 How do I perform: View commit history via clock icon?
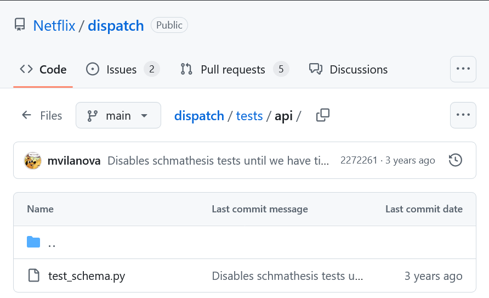(456, 160)
